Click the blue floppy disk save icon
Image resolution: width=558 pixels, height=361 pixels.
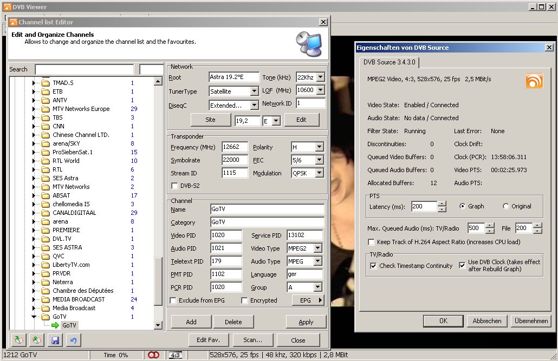click(55, 340)
